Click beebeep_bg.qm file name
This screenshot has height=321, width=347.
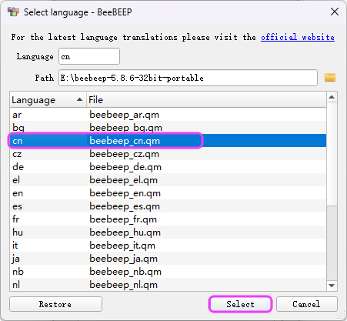click(126, 128)
